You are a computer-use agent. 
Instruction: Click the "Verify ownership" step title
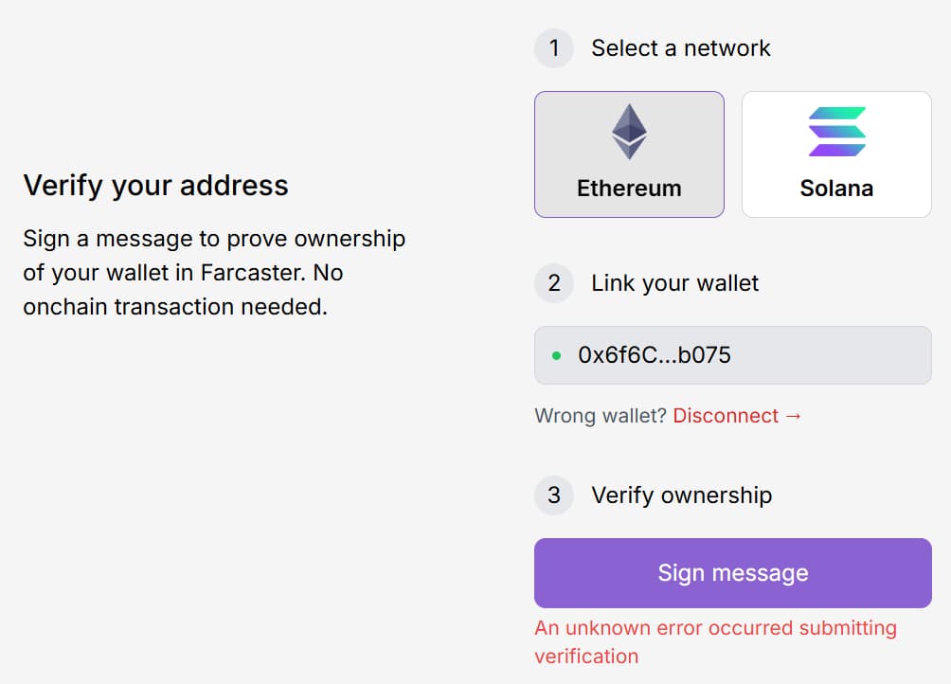[681, 495]
